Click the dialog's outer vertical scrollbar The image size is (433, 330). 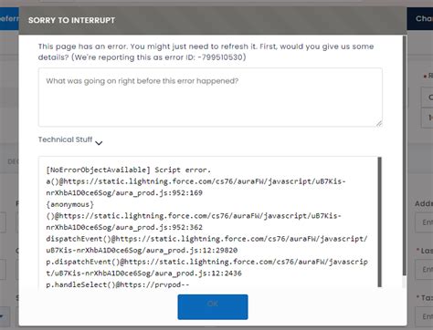(x=405, y=156)
